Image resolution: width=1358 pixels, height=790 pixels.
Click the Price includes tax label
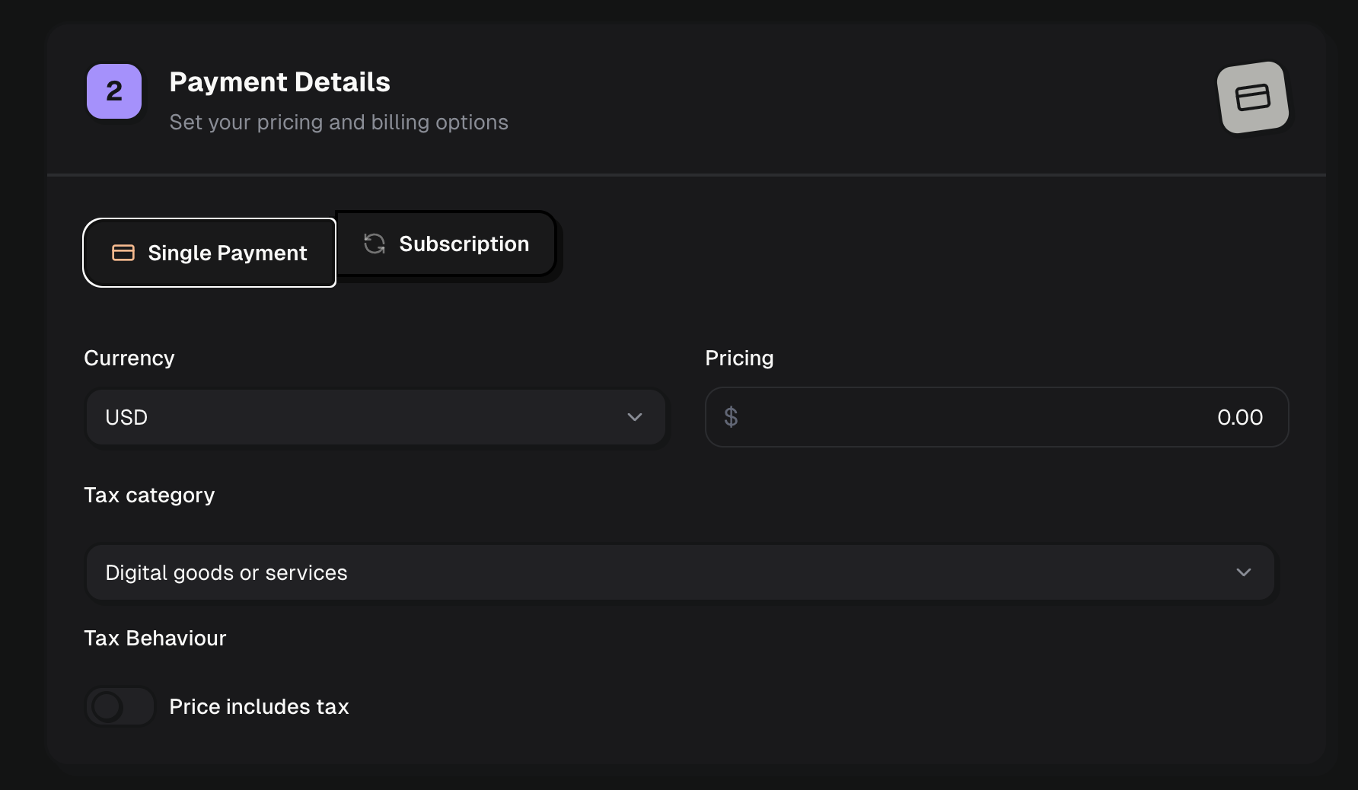click(259, 706)
